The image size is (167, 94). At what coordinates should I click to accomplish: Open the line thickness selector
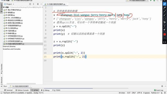point(165,38)
